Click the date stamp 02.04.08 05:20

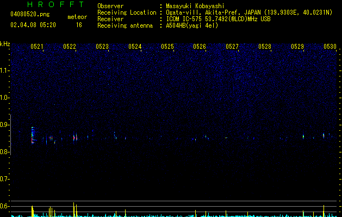33,25
